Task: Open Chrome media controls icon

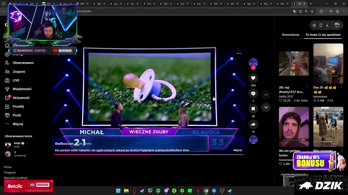Action: [x=331, y=11]
